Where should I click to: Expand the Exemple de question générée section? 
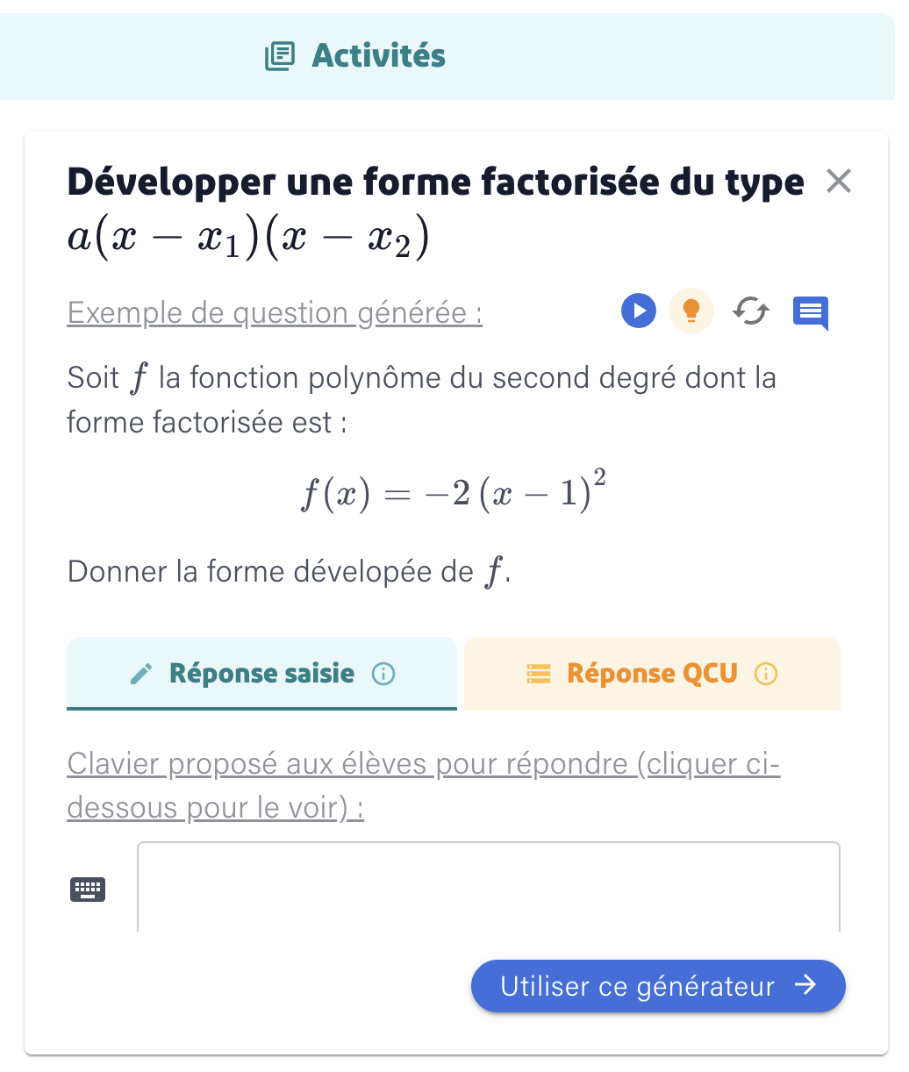click(x=274, y=313)
